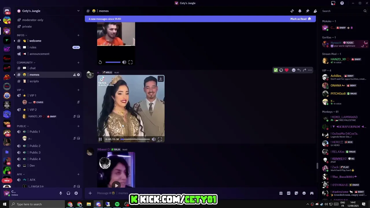Collapse the COMMUNITY category
The width and height of the screenshot is (370, 208).
tap(26, 63)
